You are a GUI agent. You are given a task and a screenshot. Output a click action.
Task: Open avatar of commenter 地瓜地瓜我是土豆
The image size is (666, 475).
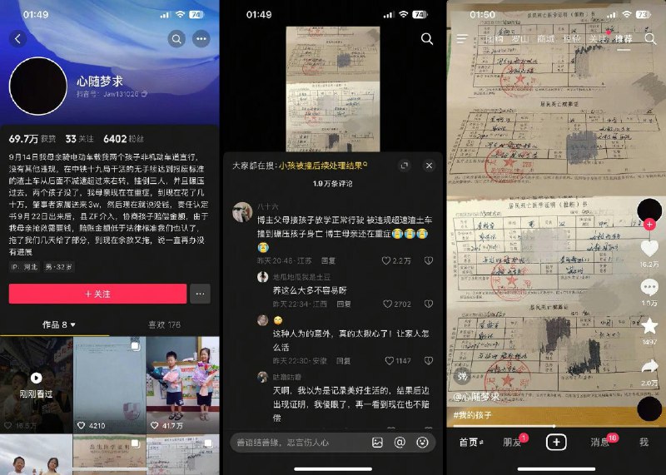(263, 277)
